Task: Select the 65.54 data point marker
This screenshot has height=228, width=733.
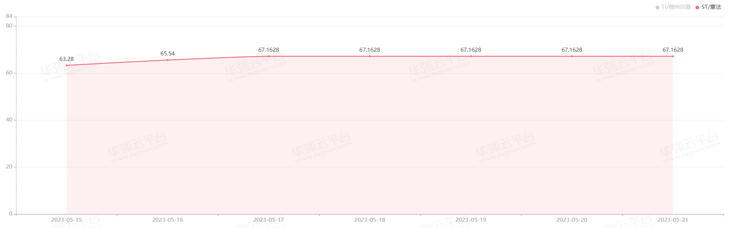Action: point(167,60)
